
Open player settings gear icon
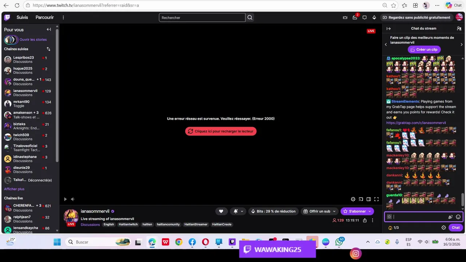click(x=353, y=199)
